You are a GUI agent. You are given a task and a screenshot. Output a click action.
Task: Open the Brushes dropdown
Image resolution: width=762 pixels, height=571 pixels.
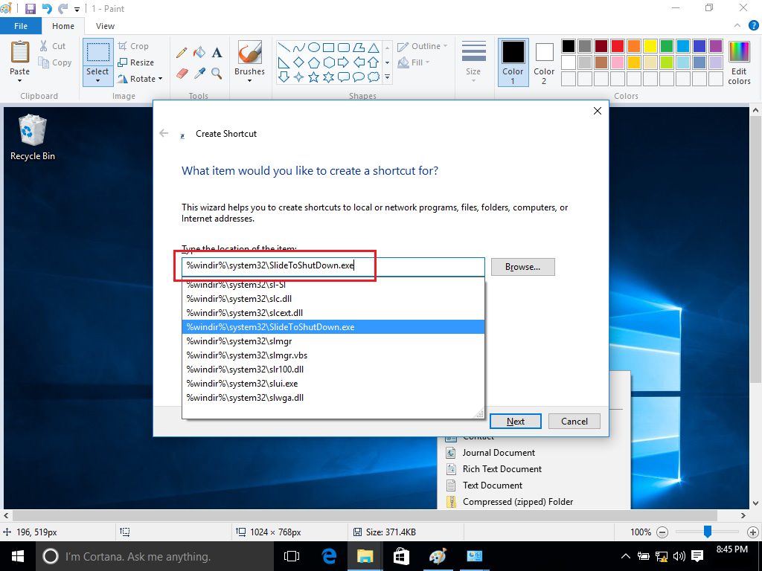point(249,62)
